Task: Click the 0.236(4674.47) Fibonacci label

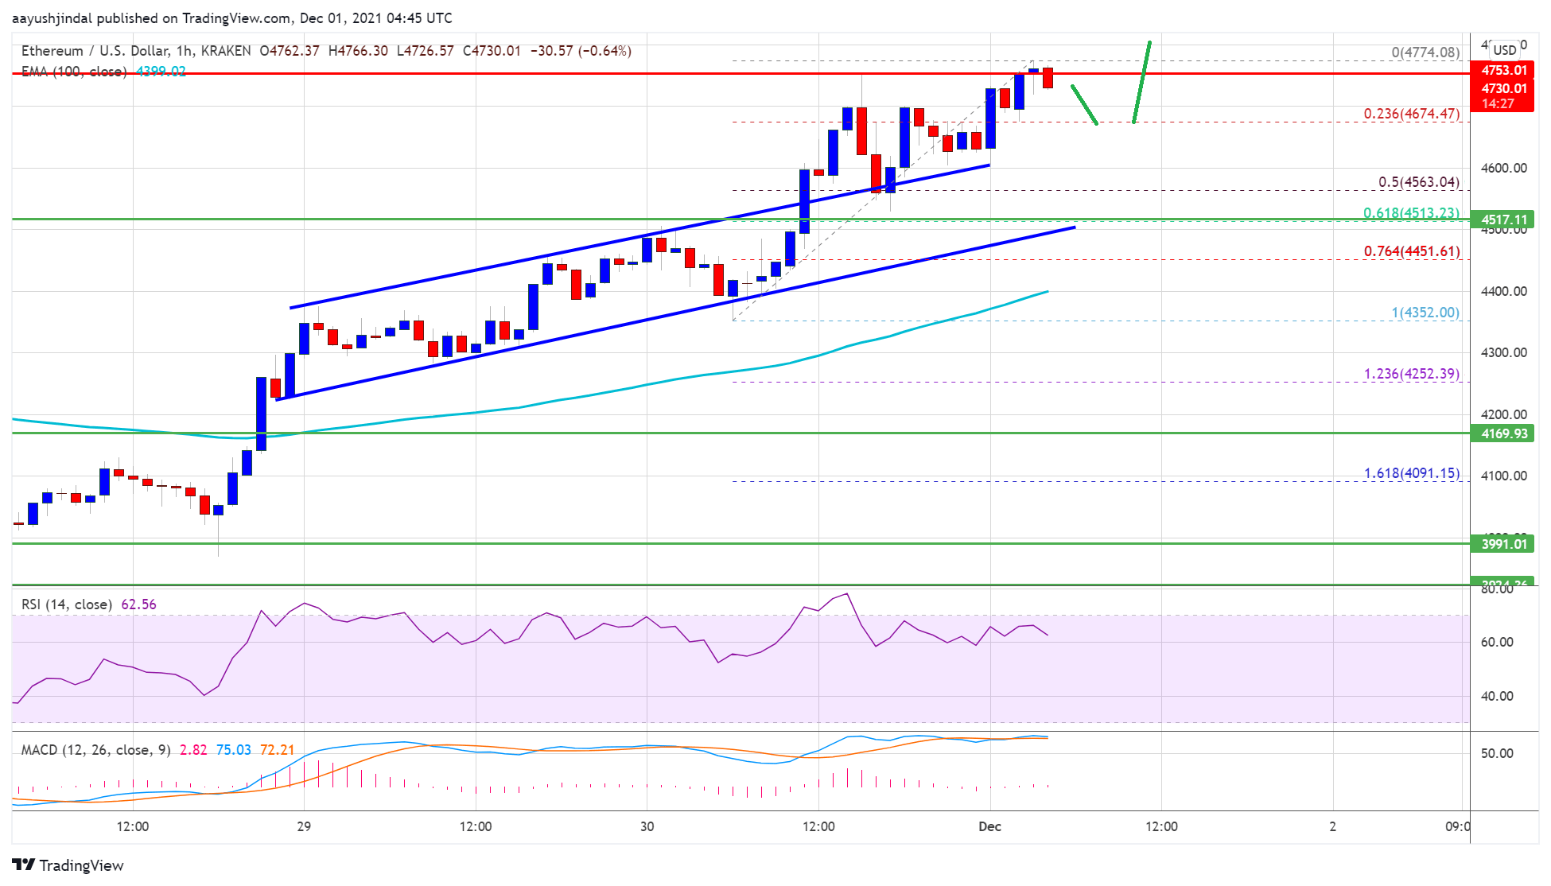Action: click(1412, 114)
